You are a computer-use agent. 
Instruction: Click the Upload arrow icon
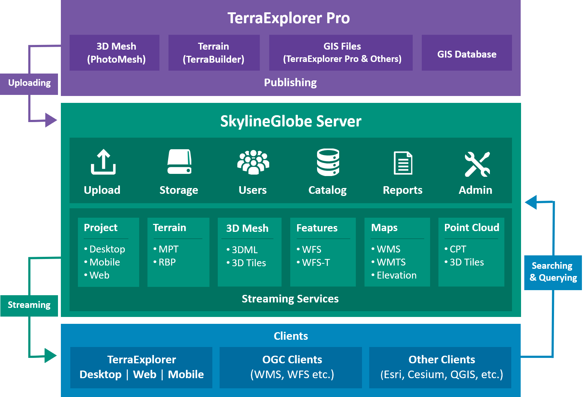[x=103, y=162]
